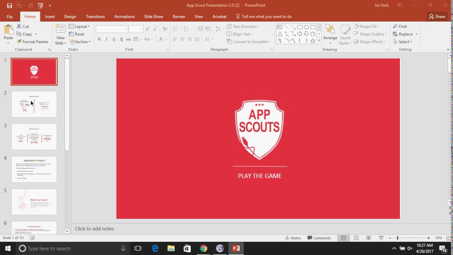Click the Save icon in title bar
453x255 pixels.
click(x=9, y=5)
